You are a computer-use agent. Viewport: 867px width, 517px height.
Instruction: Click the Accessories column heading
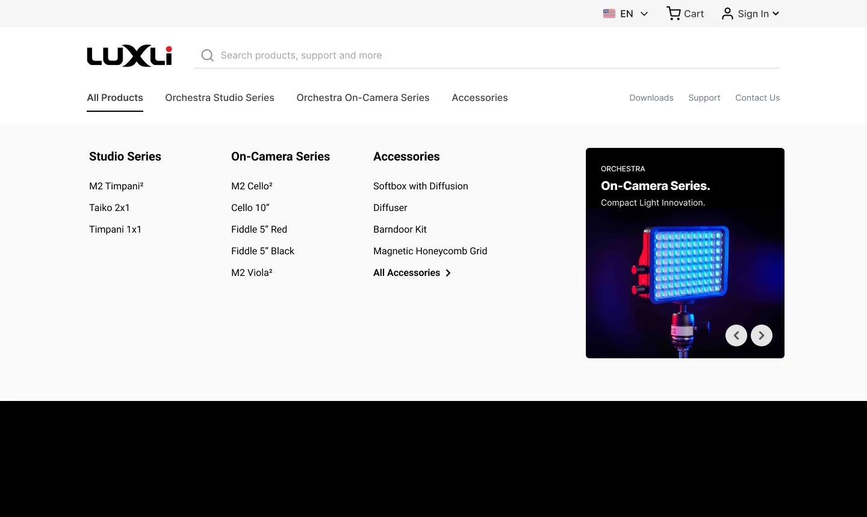coord(406,156)
